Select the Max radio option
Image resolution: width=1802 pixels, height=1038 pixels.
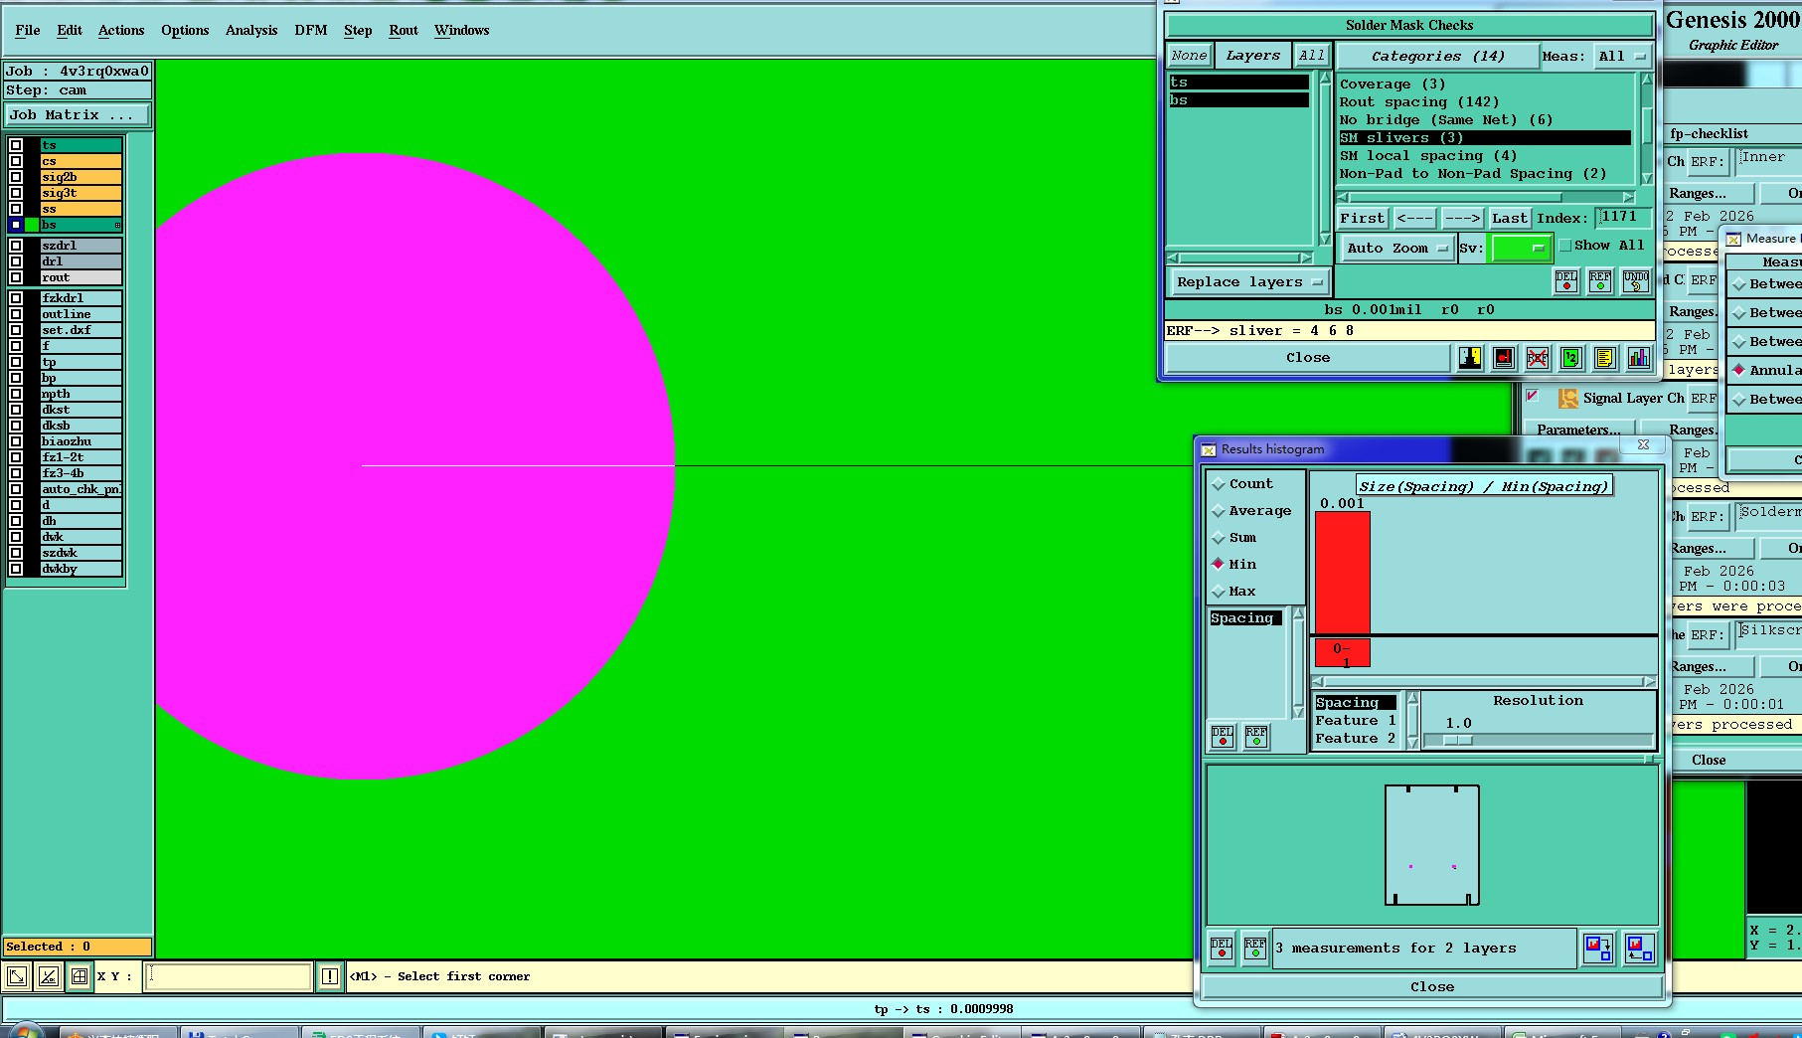tap(1219, 592)
